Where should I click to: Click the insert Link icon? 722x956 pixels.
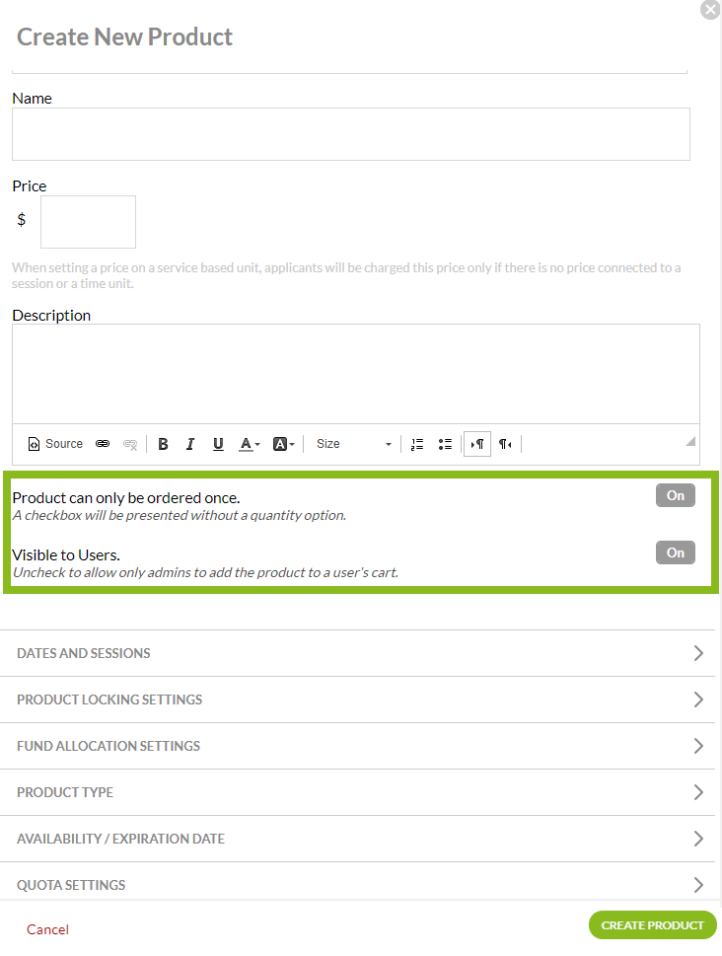click(103, 444)
